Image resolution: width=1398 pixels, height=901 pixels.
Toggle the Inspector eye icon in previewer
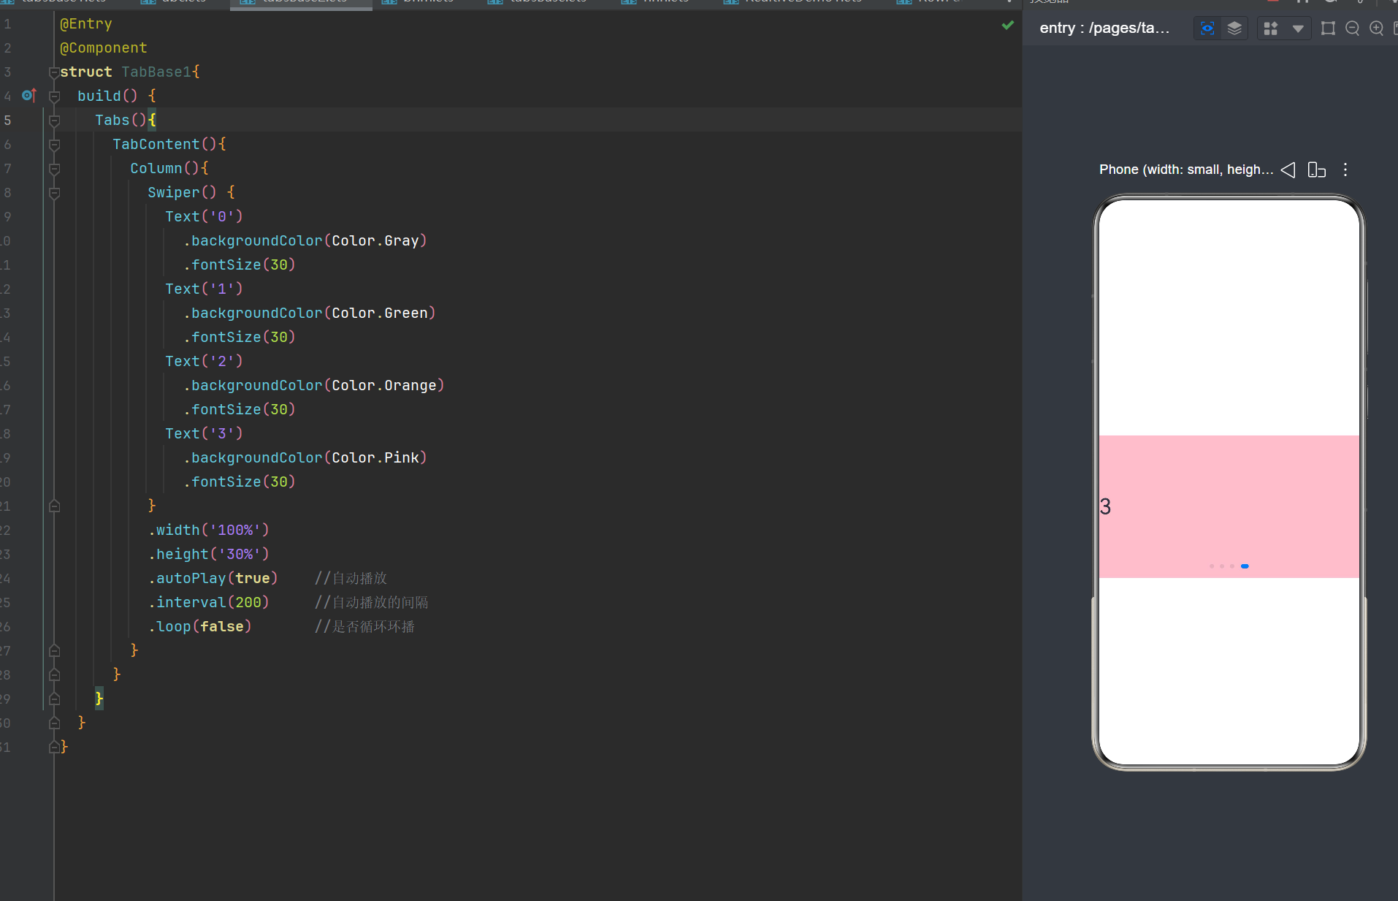1207,28
